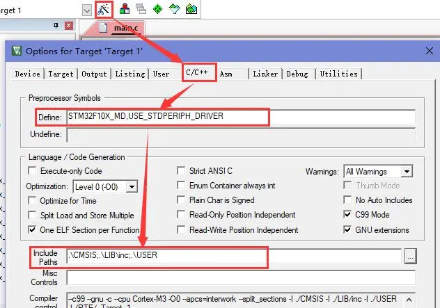Switch to the Linker tab

pyautogui.click(x=265, y=74)
